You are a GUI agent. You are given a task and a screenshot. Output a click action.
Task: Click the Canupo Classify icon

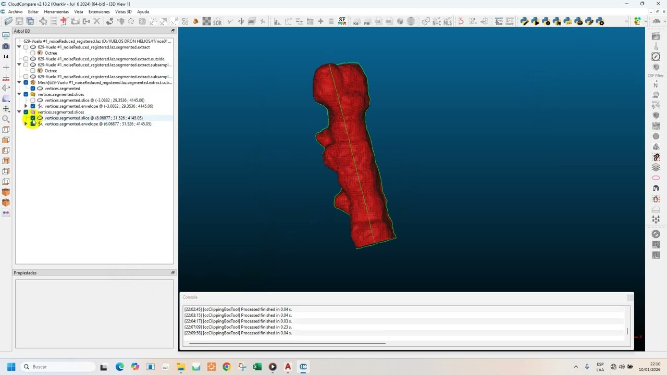510,21
